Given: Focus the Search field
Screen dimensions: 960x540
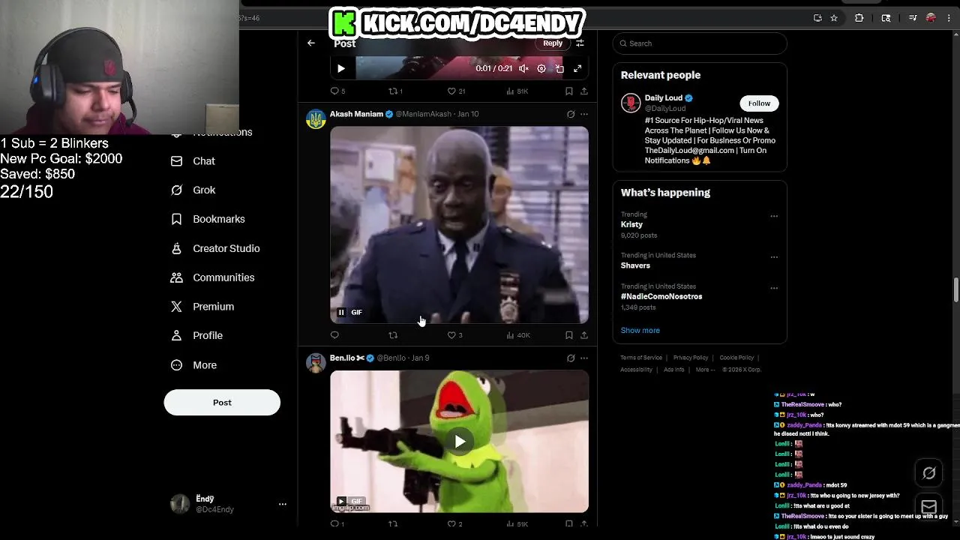Looking at the screenshot, I should tap(700, 43).
